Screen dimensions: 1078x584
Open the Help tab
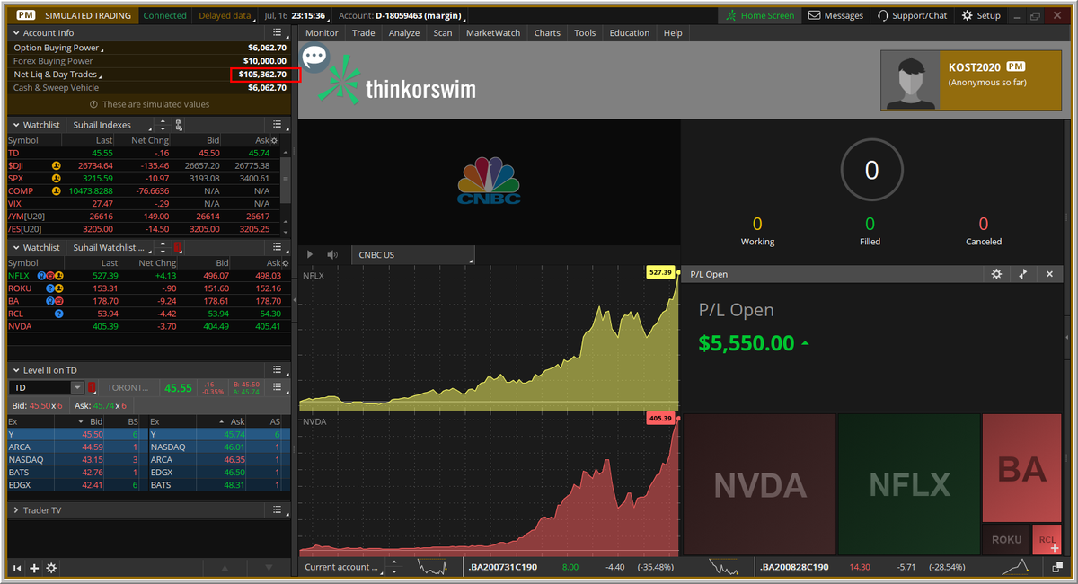tap(673, 33)
